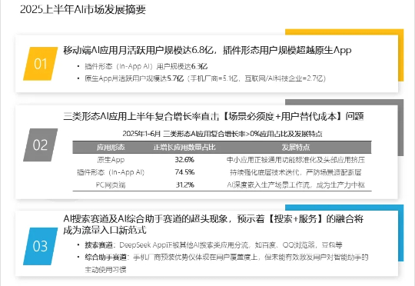The height and width of the screenshot is (286, 415).
Task: Click the 发展特点 column header
Action: point(295,148)
